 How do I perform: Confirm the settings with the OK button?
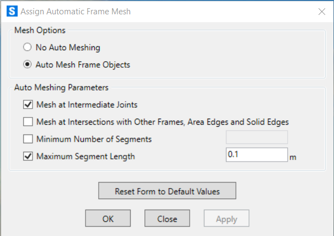[108, 218]
